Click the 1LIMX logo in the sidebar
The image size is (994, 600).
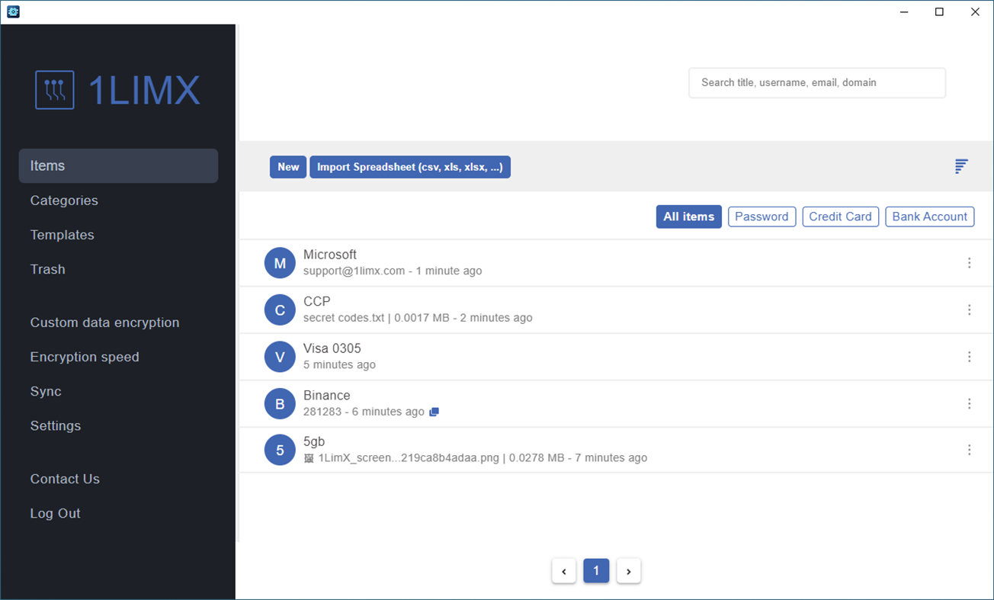coord(118,89)
